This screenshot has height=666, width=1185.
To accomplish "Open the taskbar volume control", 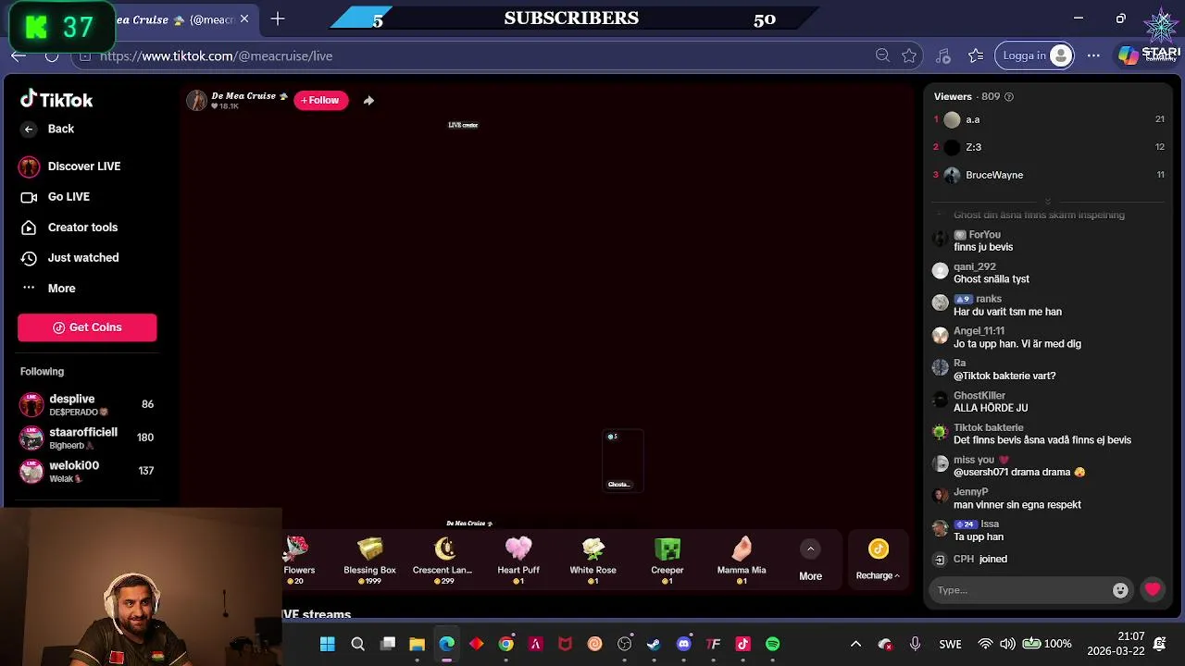I will [x=1007, y=644].
